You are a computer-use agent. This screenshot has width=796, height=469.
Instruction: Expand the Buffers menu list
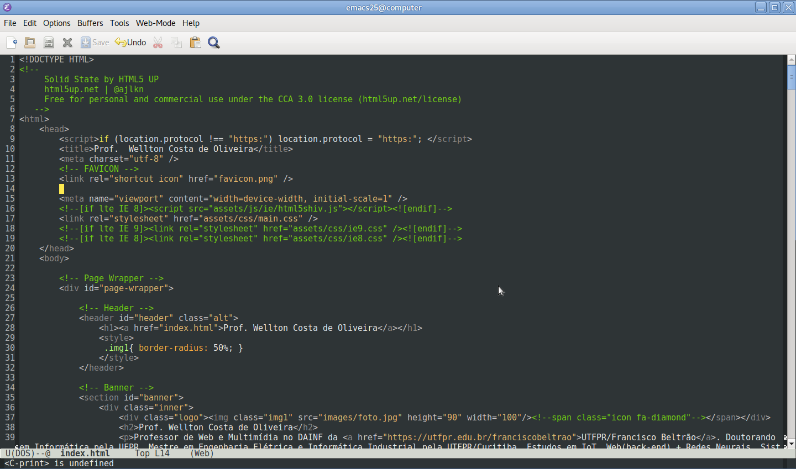pos(90,23)
